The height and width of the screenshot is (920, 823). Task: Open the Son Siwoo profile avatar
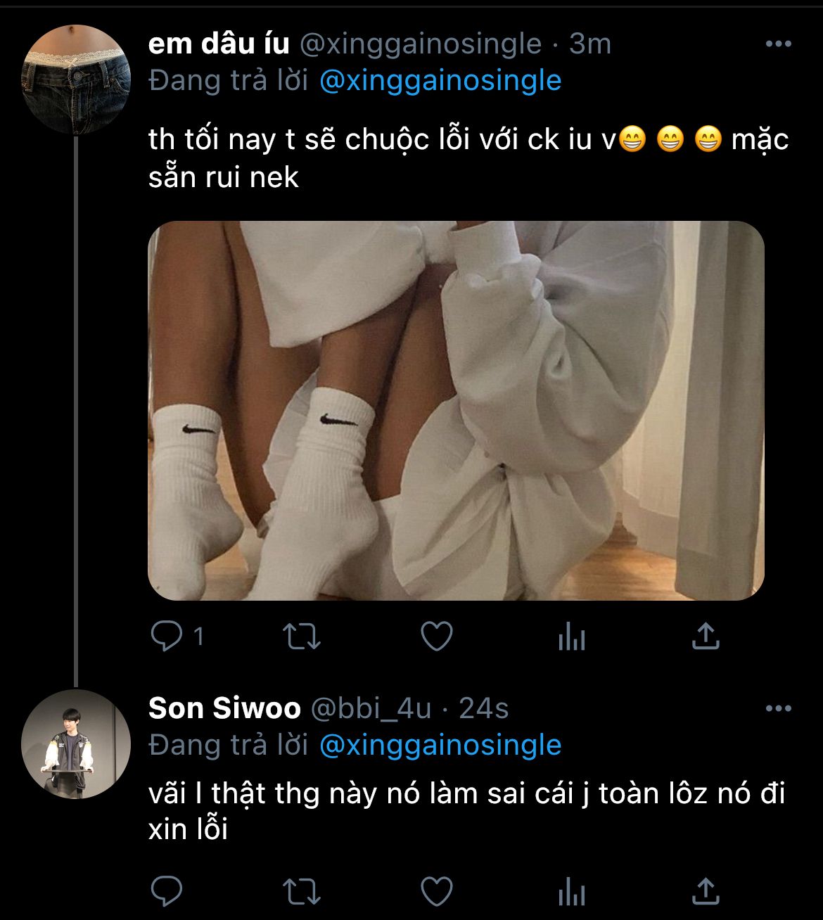point(76,743)
